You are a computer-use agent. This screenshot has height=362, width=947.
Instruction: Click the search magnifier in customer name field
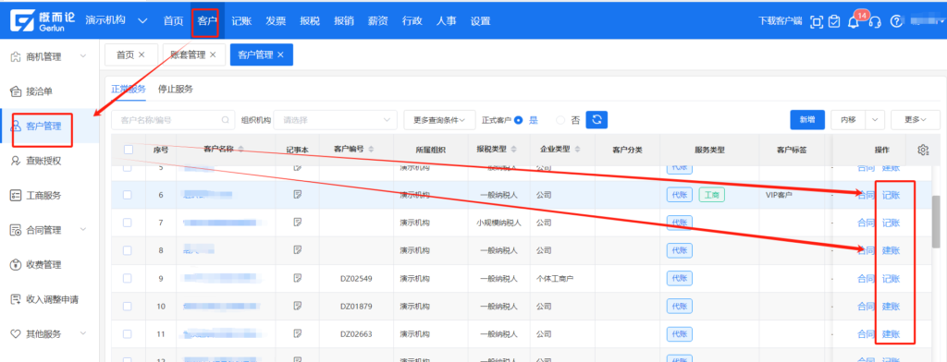point(226,120)
